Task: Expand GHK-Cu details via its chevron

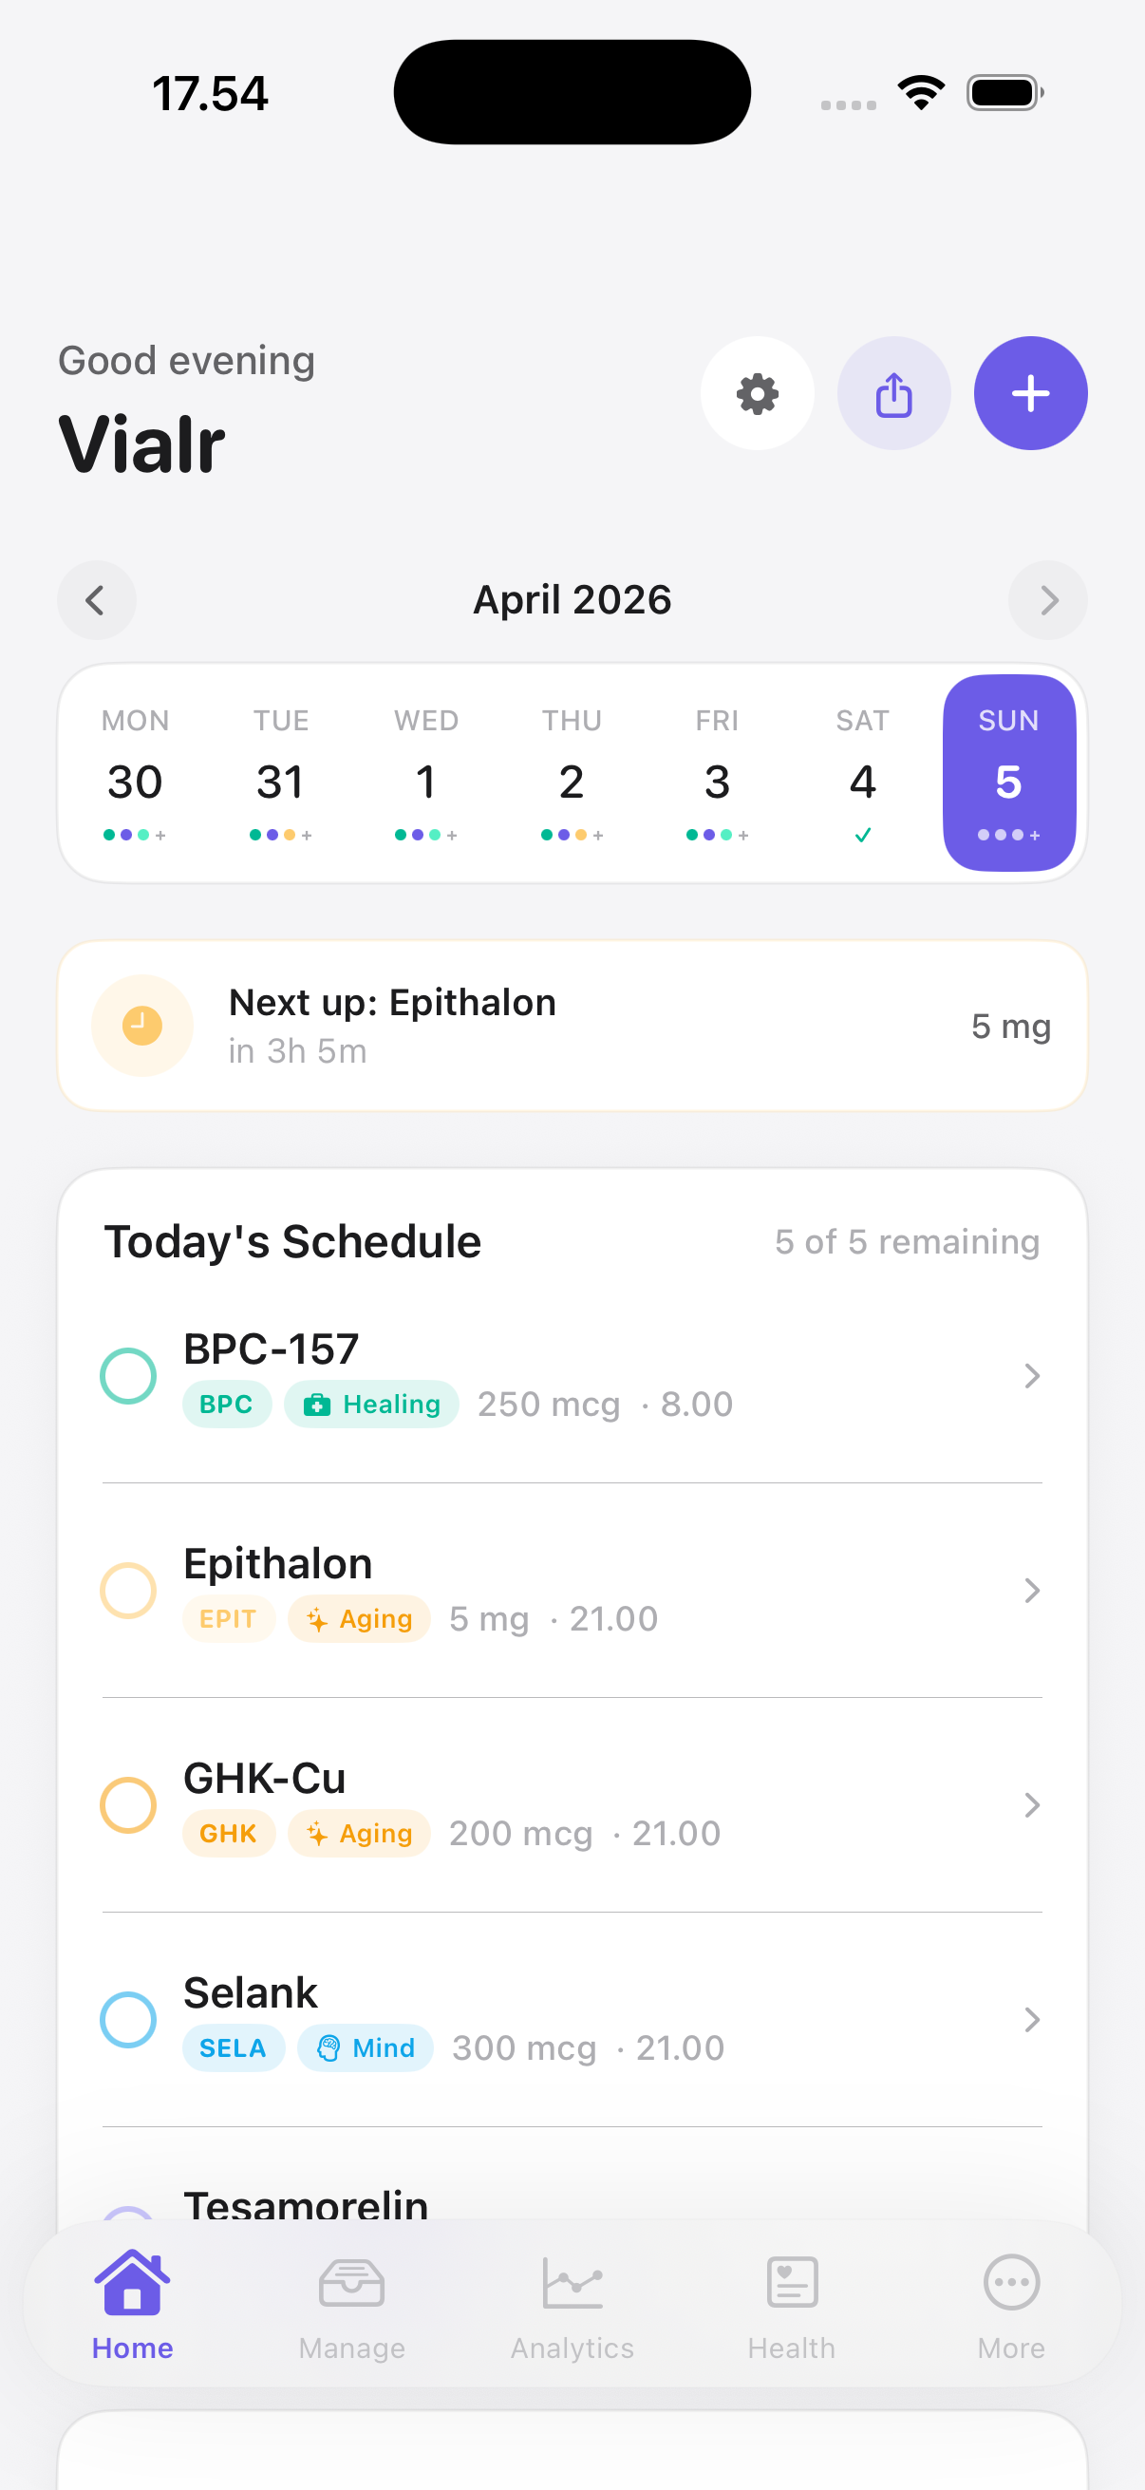Action: click(1031, 1804)
